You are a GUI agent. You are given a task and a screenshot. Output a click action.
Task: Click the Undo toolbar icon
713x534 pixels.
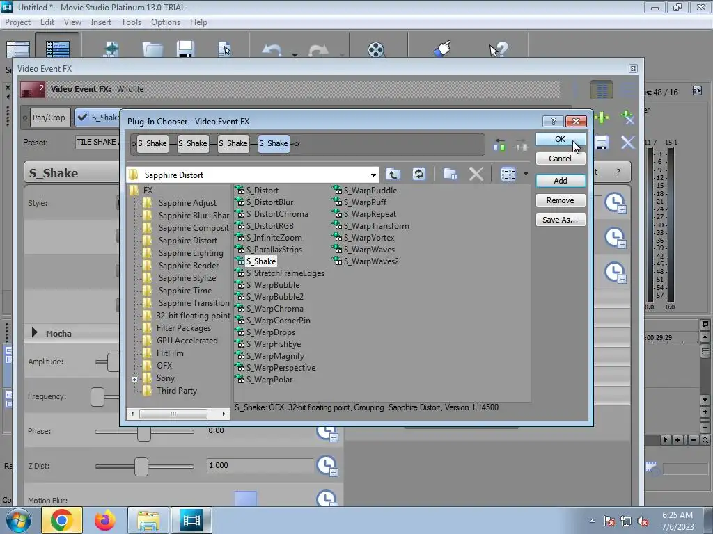coord(272,49)
